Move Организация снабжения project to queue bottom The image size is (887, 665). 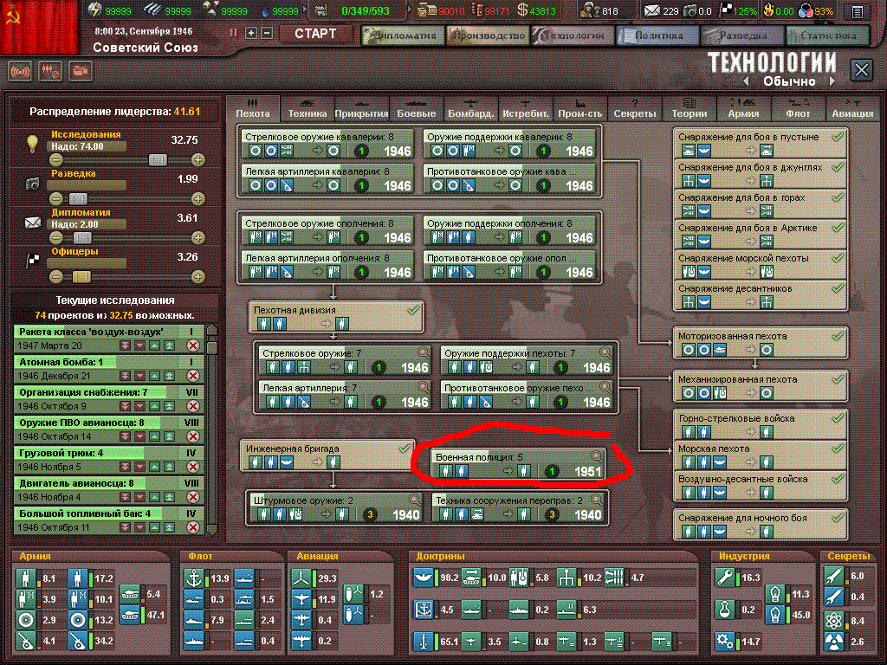pos(125,405)
